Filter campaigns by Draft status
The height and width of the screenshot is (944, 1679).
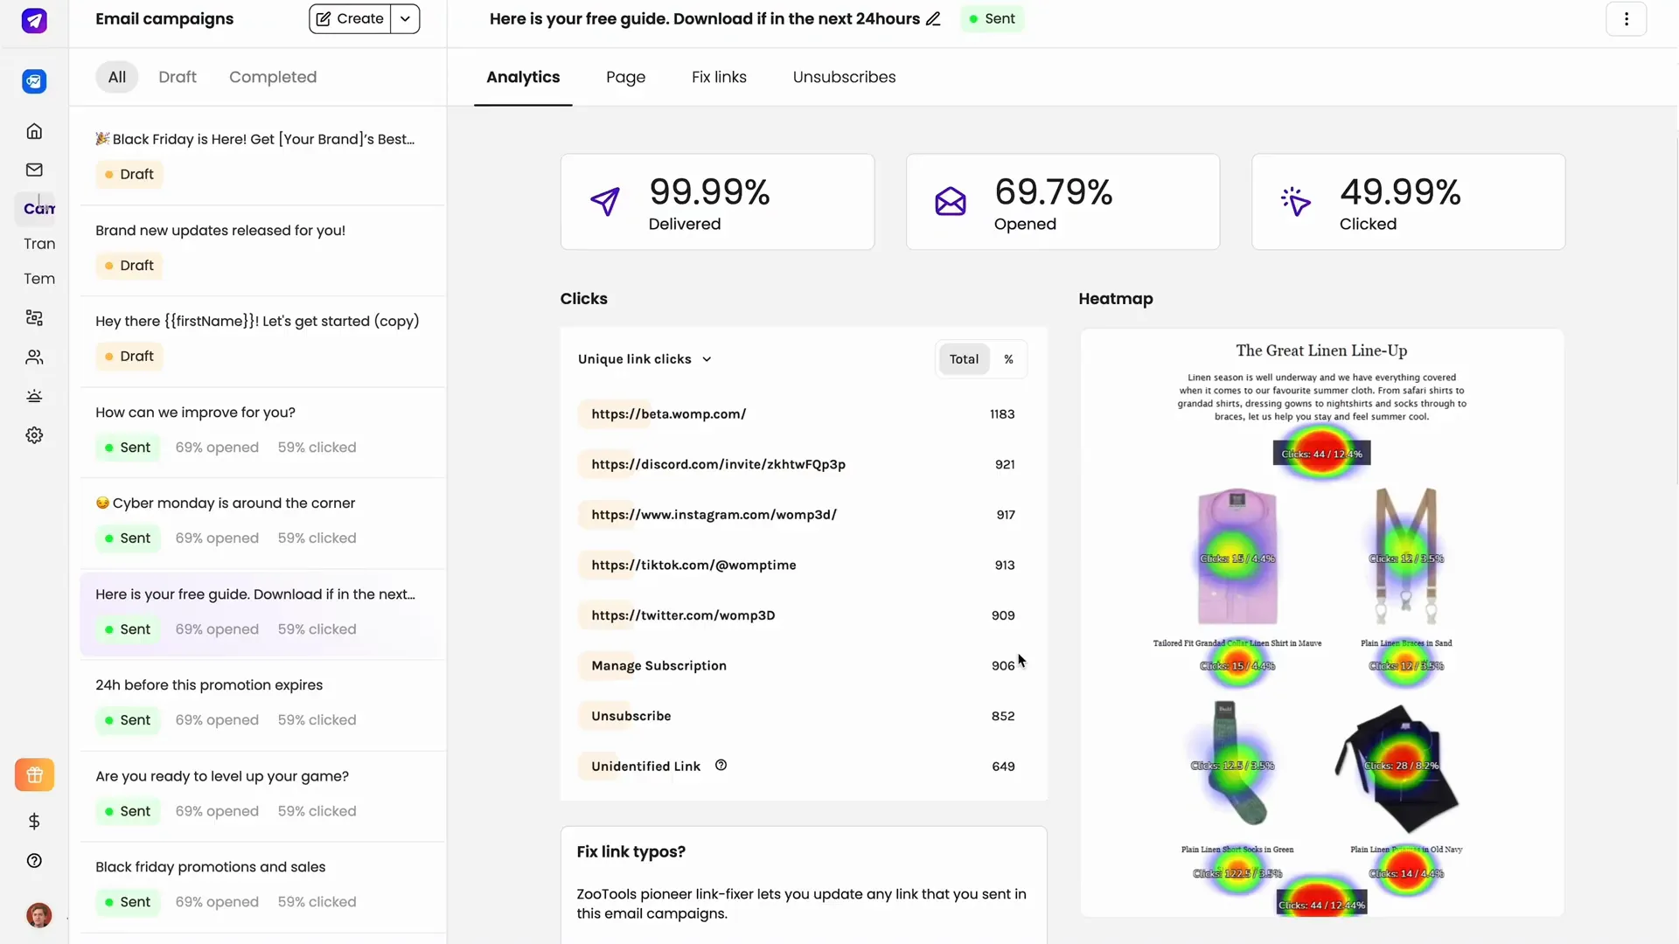coord(177,77)
